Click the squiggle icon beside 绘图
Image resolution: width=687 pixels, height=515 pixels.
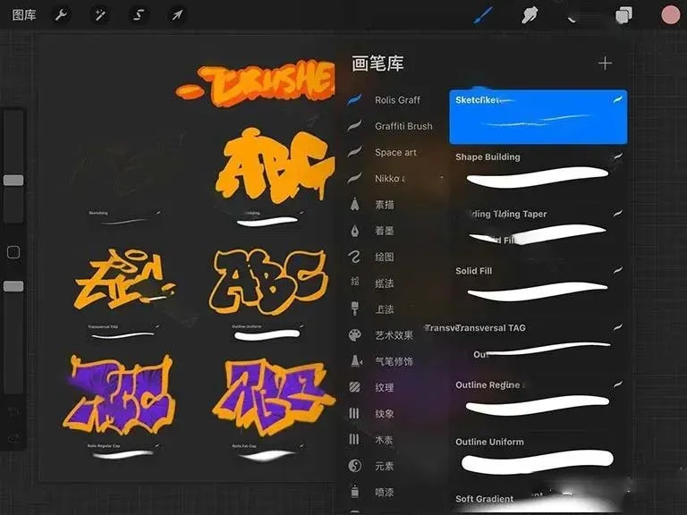[x=354, y=257]
